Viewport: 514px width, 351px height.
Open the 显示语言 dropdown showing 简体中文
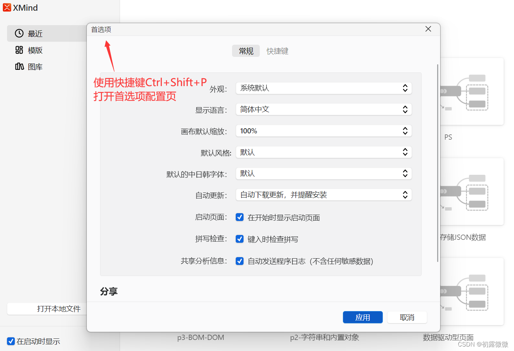(324, 109)
